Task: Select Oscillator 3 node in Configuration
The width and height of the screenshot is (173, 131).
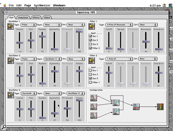Action: (93, 115)
